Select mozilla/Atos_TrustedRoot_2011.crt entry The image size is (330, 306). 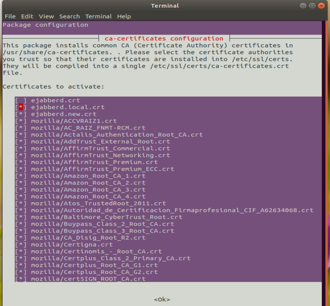coord(99,203)
